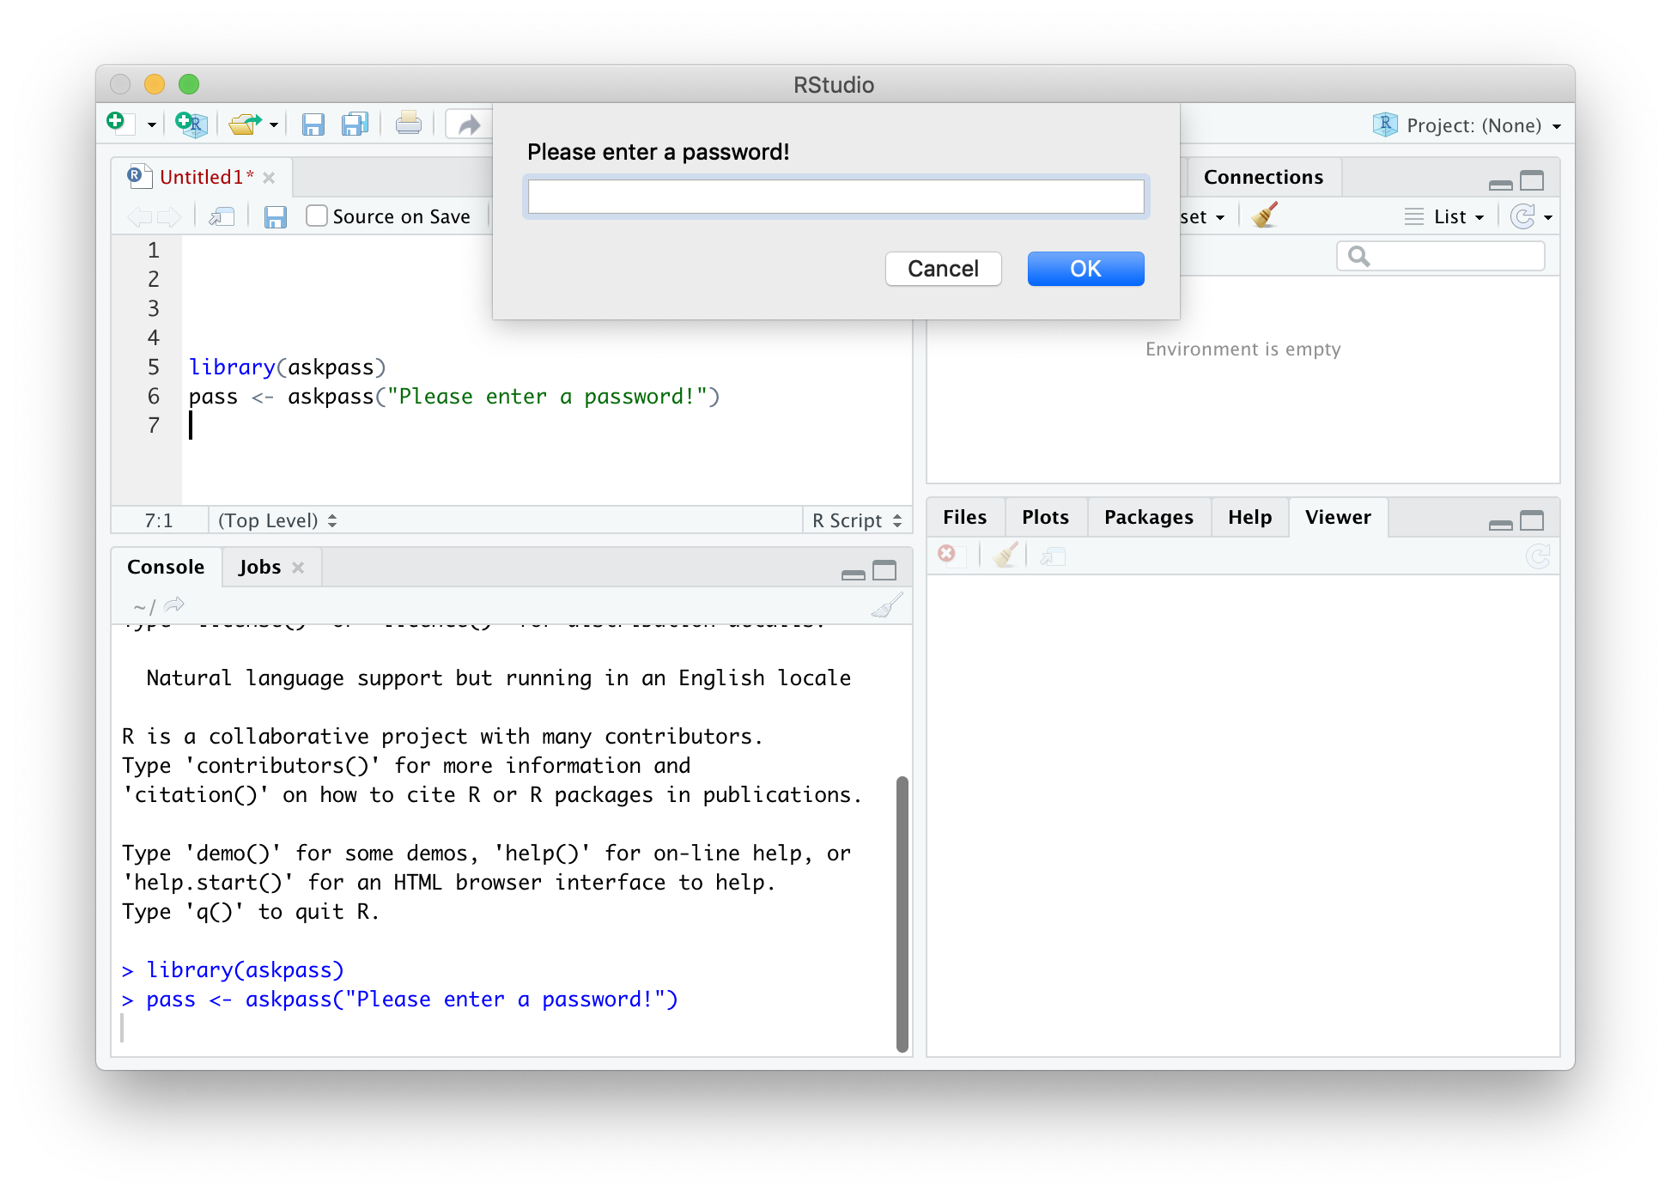Click the New File plus icon
The width and height of the screenshot is (1671, 1197).
(x=120, y=124)
